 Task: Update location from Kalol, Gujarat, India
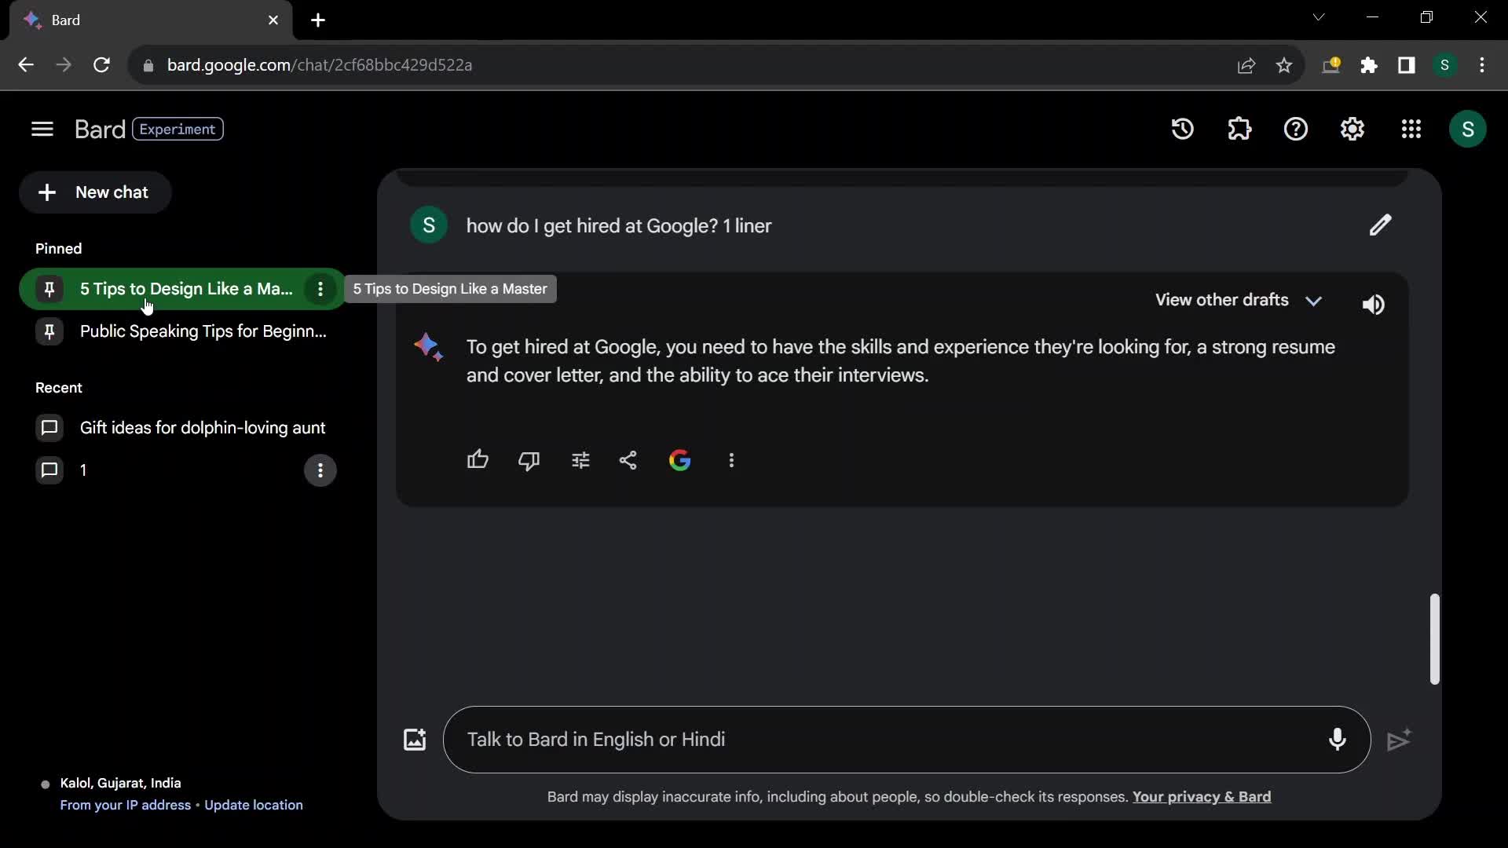(254, 805)
